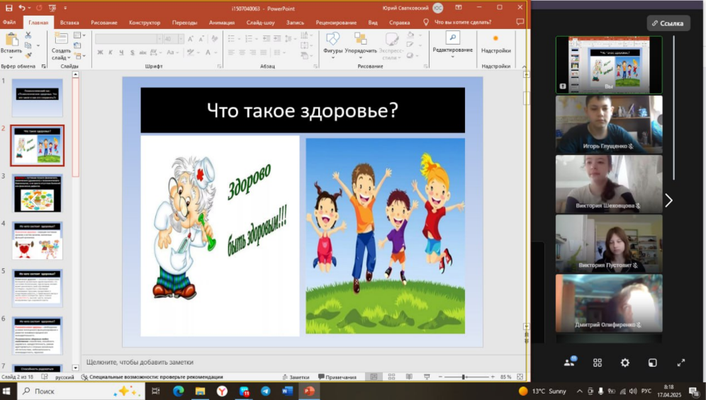The height and width of the screenshot is (400, 706).
Task: Show next participants with right chevron
Action: tap(668, 200)
